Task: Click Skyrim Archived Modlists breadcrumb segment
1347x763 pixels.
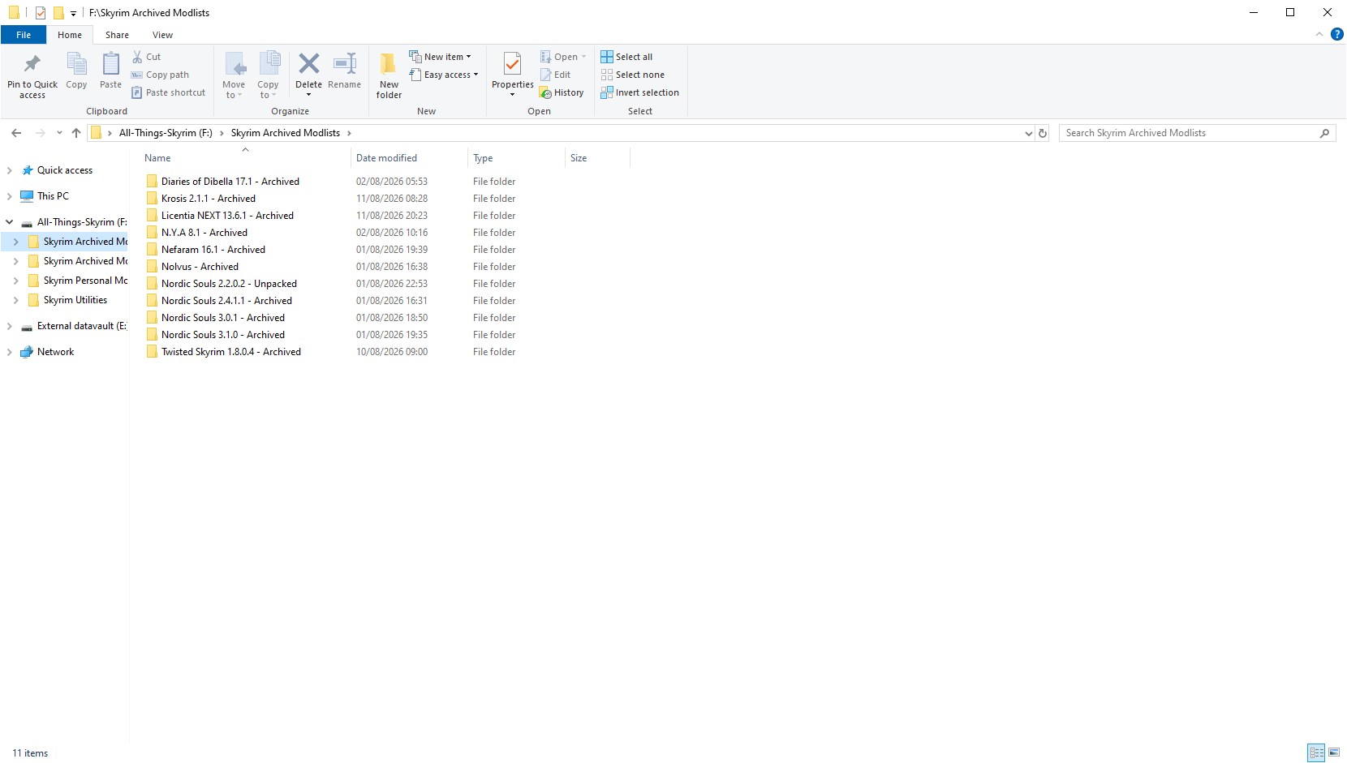Action: (x=286, y=133)
